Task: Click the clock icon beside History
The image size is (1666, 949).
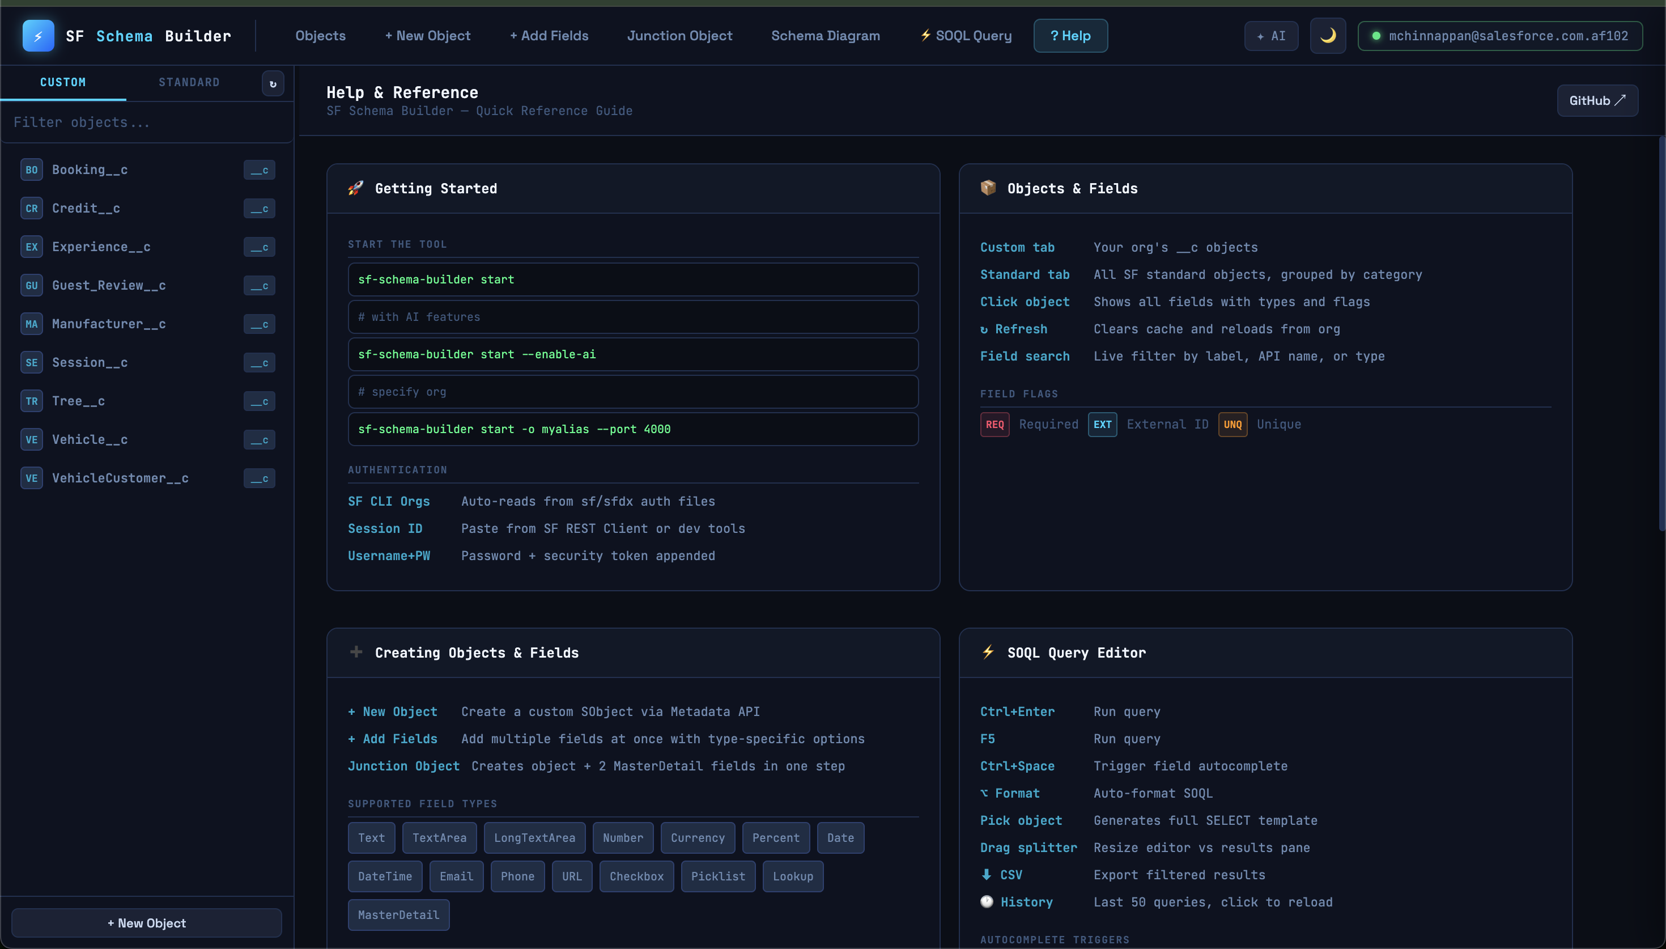Action: 987,901
